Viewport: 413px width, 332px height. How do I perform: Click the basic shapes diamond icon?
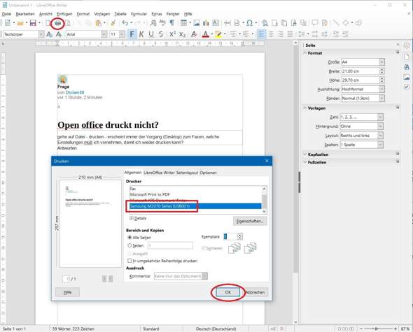click(x=346, y=23)
